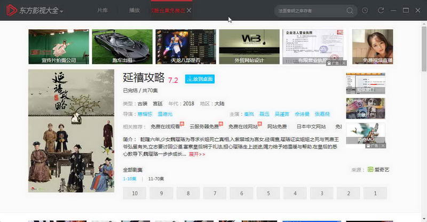The image size is (427, 222).
Task: Play episode 7
Action: (x=215, y=193)
